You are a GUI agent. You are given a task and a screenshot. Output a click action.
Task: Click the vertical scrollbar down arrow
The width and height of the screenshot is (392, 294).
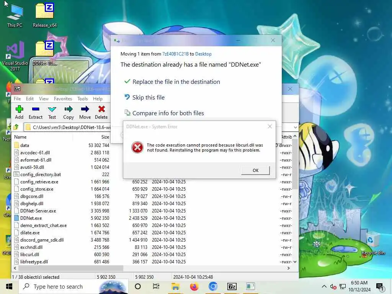pos(295,262)
